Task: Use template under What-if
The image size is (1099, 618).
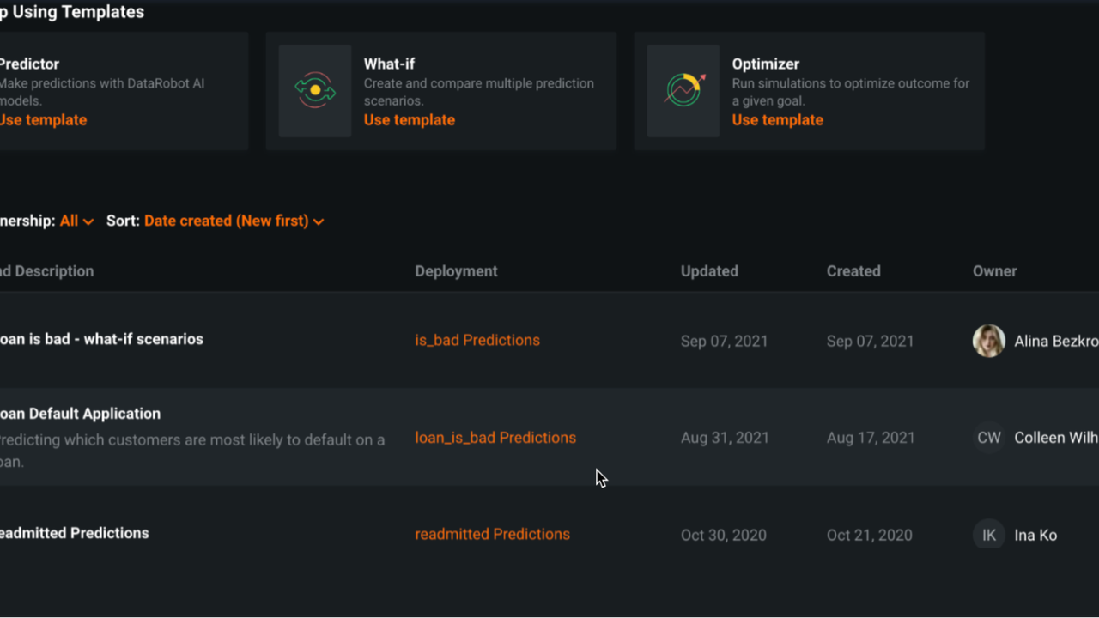Action: click(409, 120)
